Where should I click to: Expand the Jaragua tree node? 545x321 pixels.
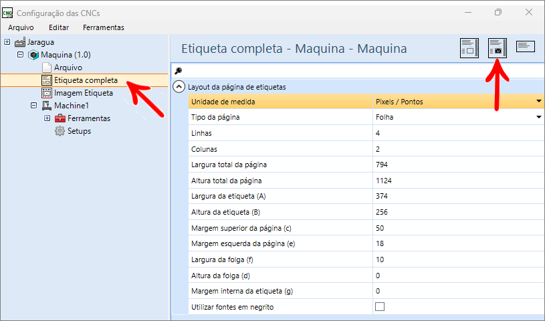pos(7,41)
